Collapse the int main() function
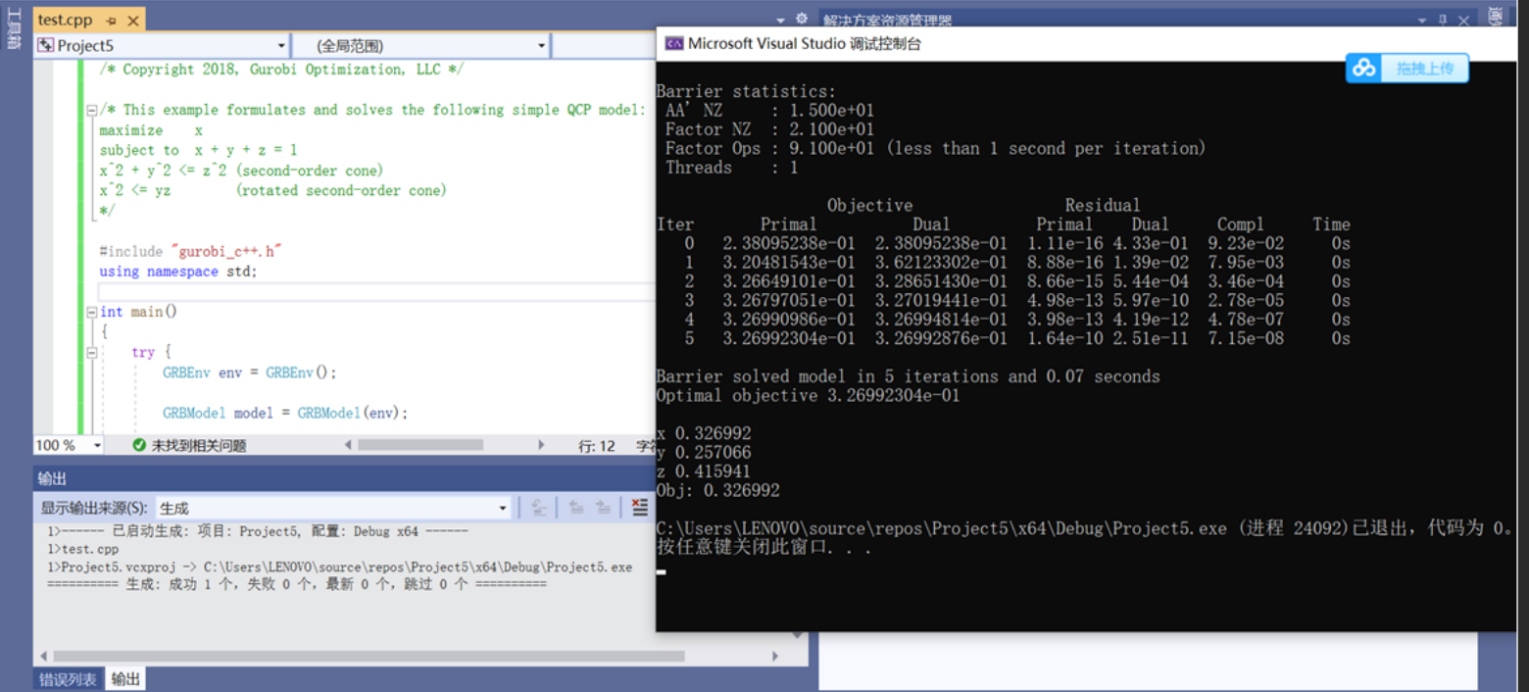 [x=92, y=312]
